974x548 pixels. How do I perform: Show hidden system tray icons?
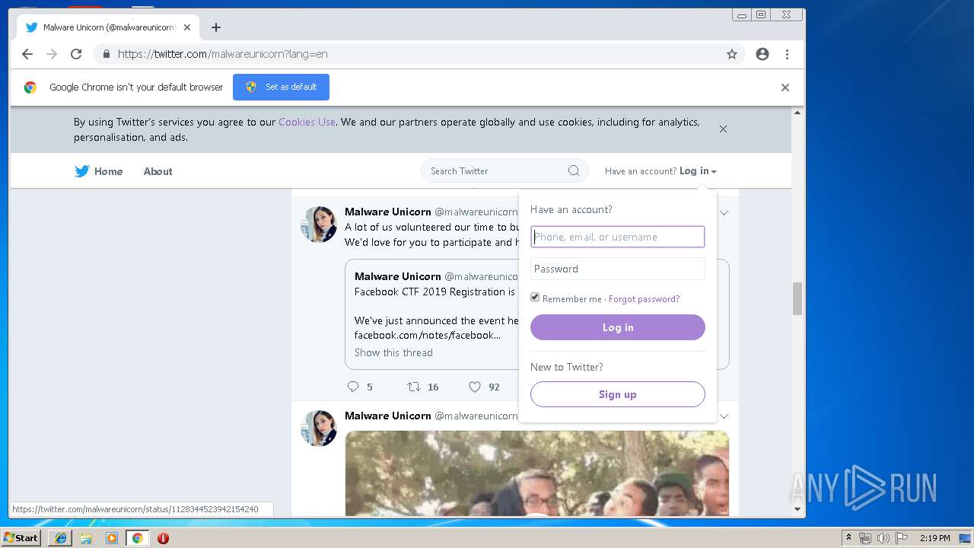[x=848, y=538]
